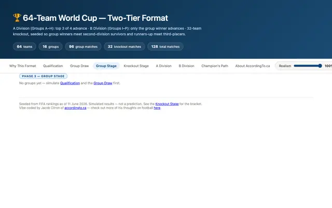Follow the Group Draw link in the message
This screenshot has width=332, height=208.
point(103,83)
